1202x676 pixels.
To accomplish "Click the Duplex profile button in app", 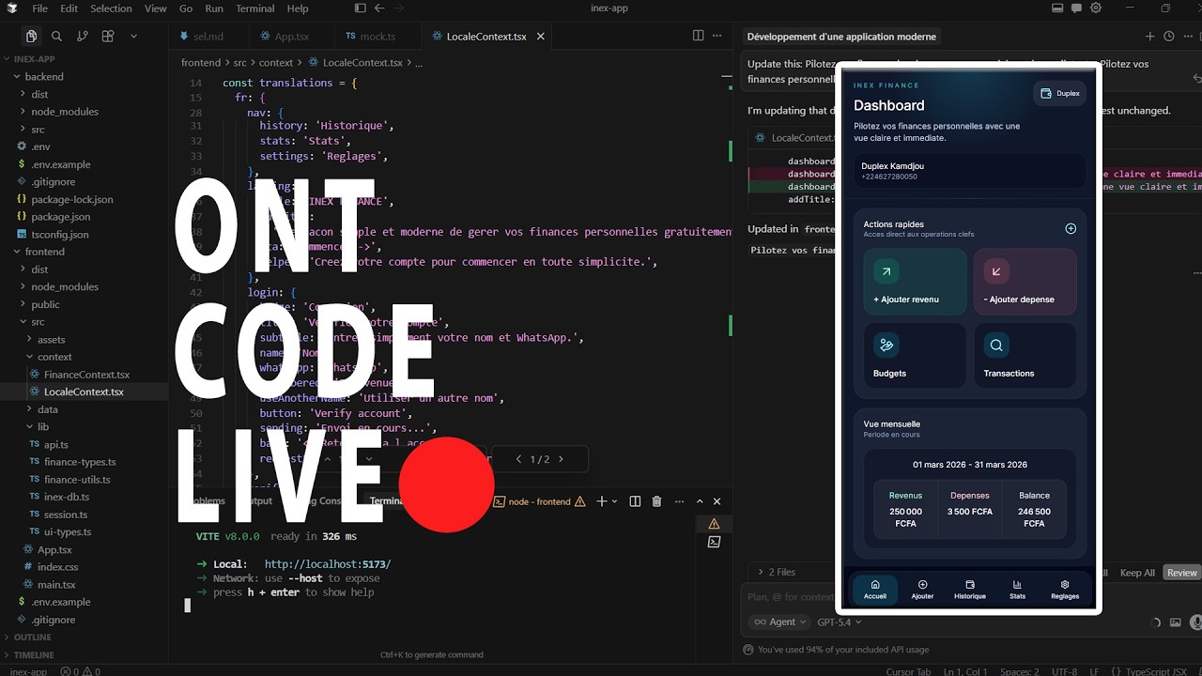I will point(1060,93).
